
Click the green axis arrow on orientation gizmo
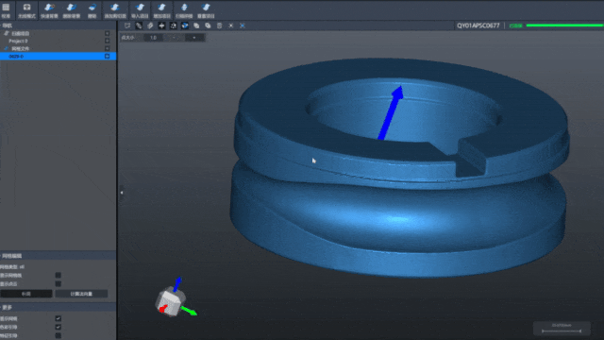tap(189, 311)
